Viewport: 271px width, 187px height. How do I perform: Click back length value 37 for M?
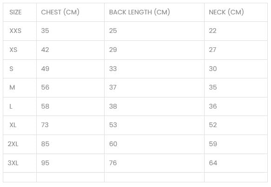(112, 87)
